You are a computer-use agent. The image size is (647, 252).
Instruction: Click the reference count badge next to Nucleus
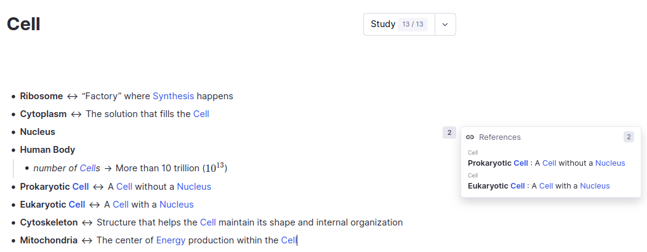pyautogui.click(x=449, y=132)
